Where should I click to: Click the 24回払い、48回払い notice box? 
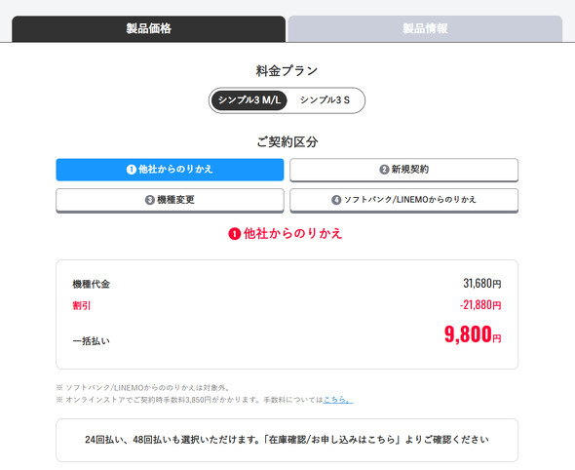pyautogui.click(x=287, y=440)
